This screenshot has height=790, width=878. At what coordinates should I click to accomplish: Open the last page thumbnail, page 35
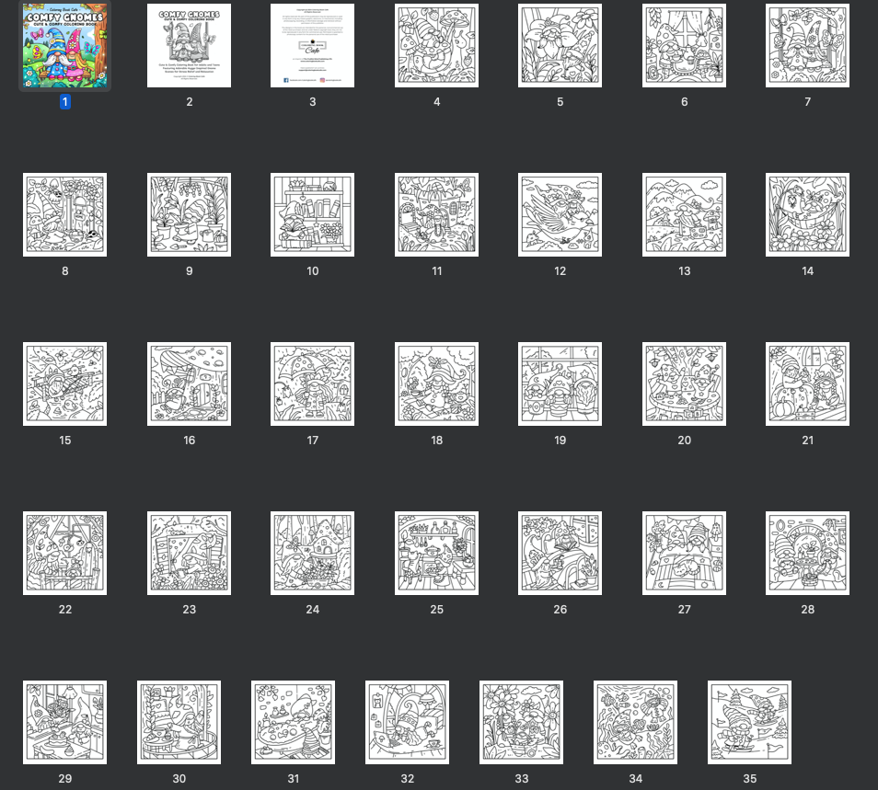coord(749,722)
